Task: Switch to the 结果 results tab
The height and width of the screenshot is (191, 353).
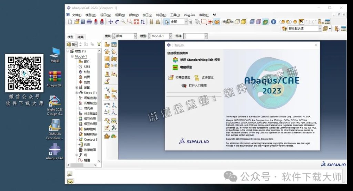Action: point(80,37)
